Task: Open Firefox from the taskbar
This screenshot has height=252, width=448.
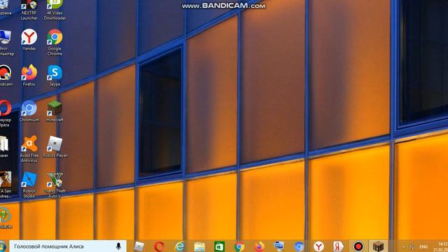Action: (259, 246)
